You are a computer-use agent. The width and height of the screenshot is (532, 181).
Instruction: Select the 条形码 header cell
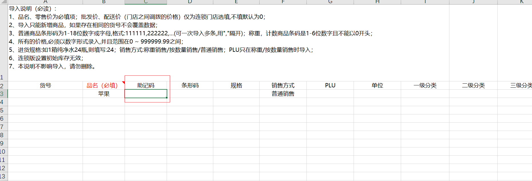click(190, 85)
